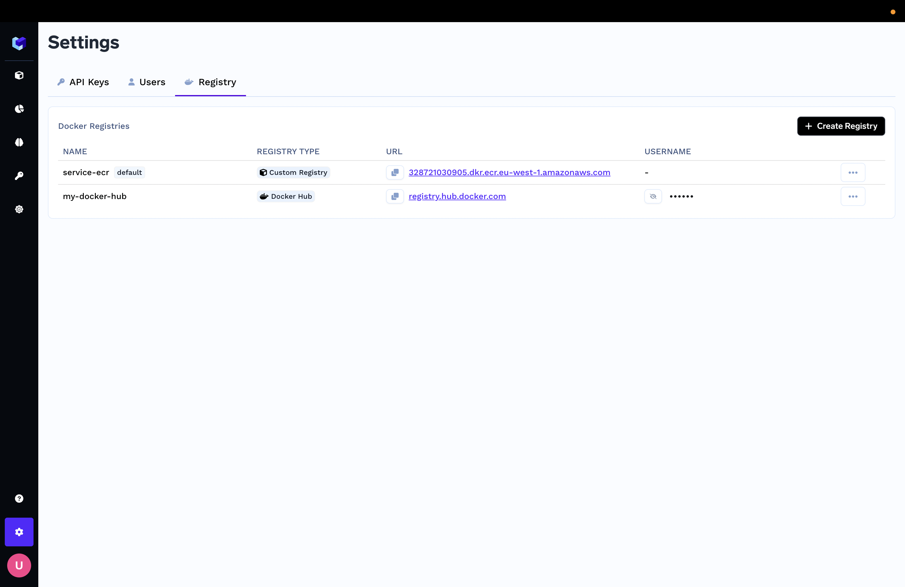
Task: Copy the service-ecr registry URL
Action: (395, 172)
